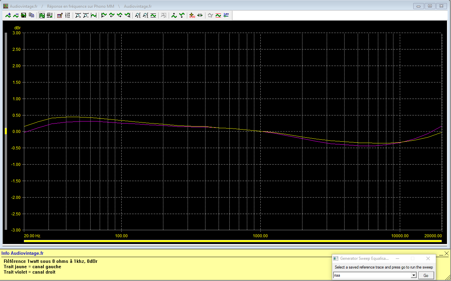Screen dimensions: 451x281
Task: Click the '3.00' top scale value
Action: 16,33
